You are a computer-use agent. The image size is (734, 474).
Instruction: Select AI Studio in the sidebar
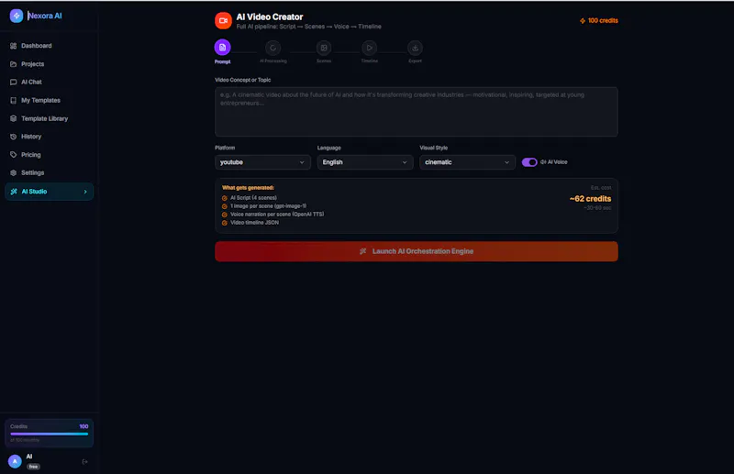click(x=50, y=192)
